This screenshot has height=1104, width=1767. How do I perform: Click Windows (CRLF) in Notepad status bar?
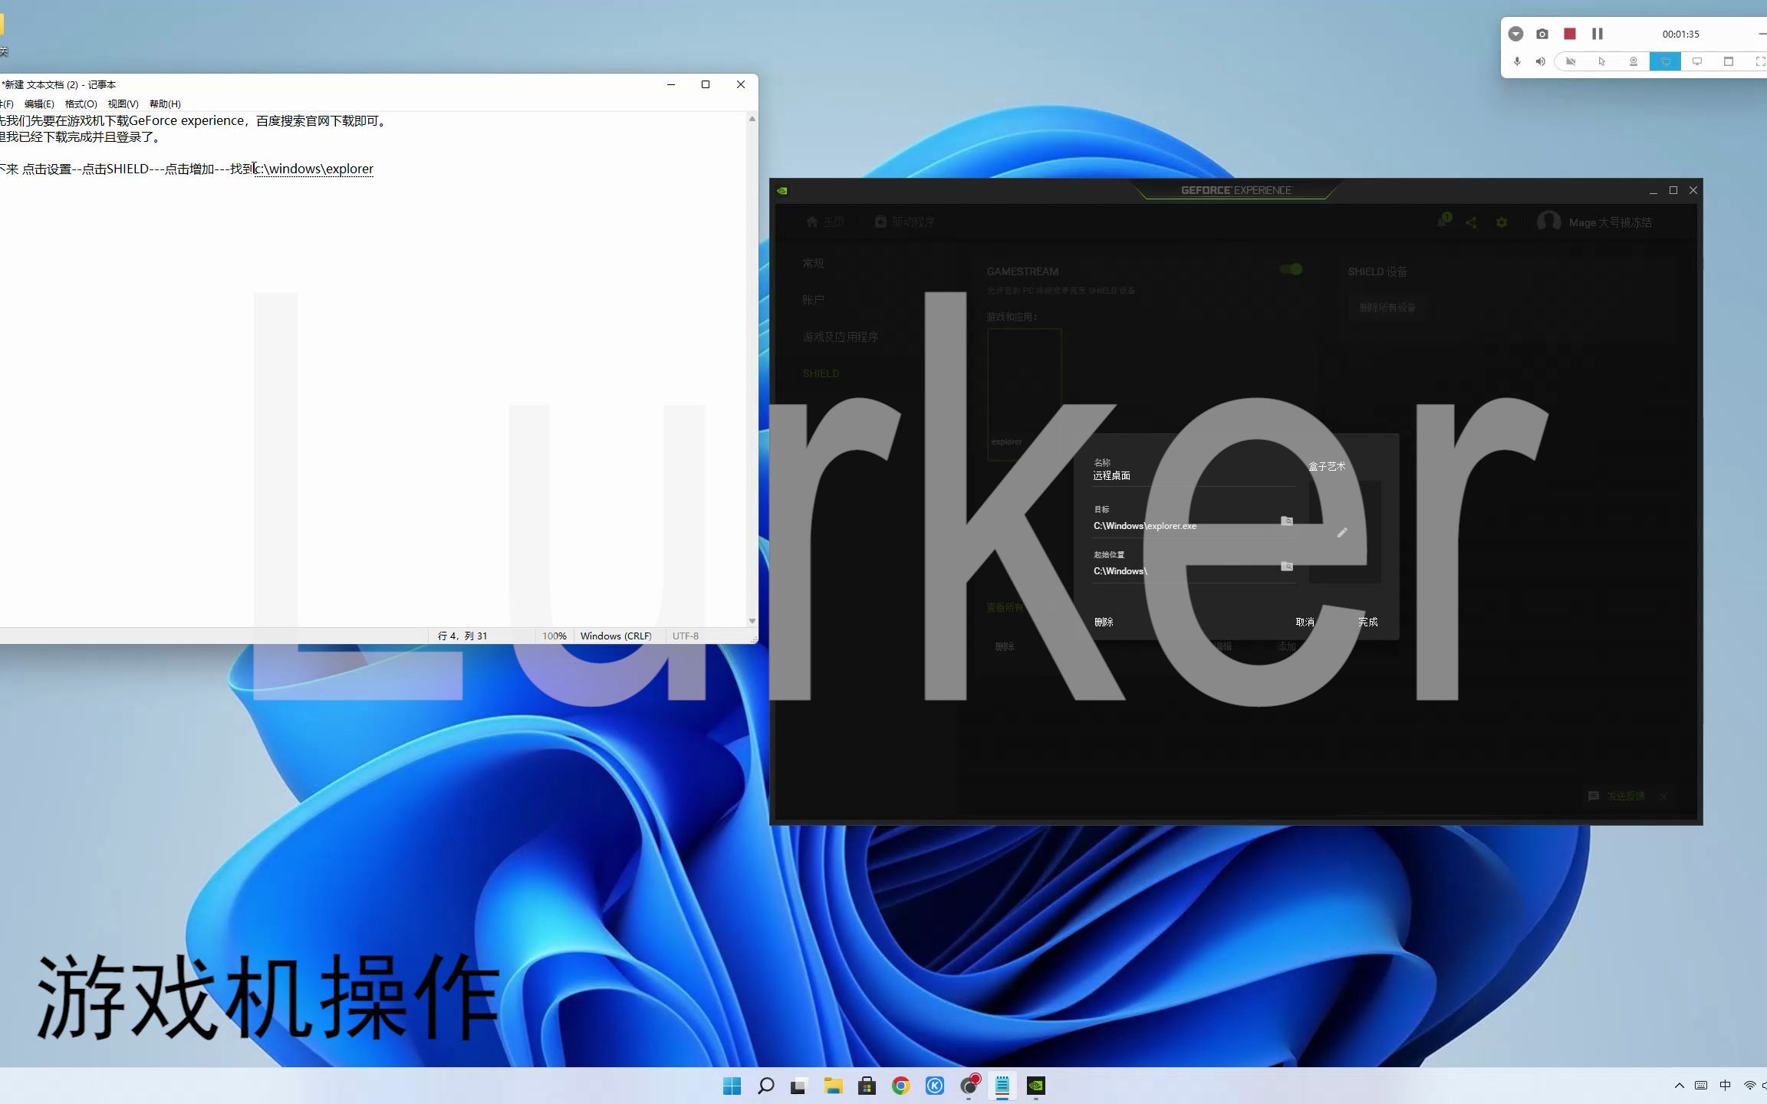pyautogui.click(x=616, y=636)
